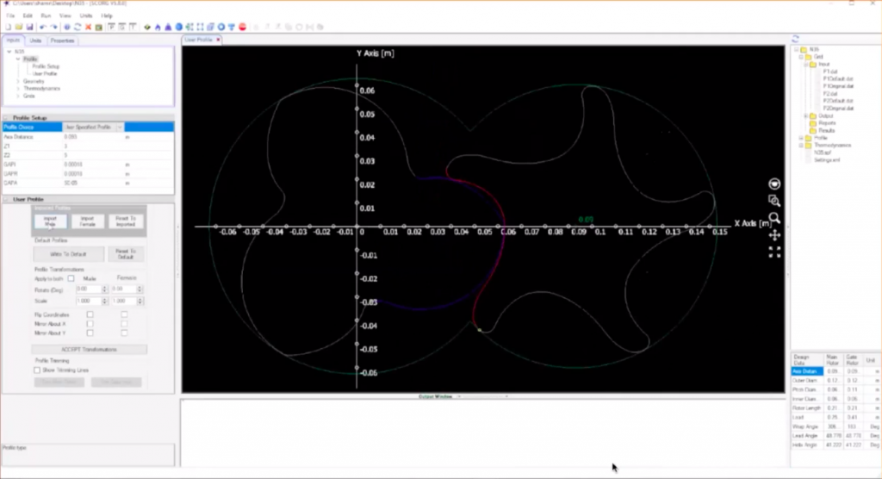Collapse the Profile Setup section header
882x479 pixels.
pos(6,118)
